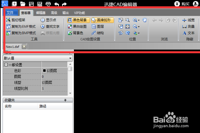The width and height of the screenshot is (200, 133).
Task: Select the 图层 property row
Action: click(x=35, y=76)
